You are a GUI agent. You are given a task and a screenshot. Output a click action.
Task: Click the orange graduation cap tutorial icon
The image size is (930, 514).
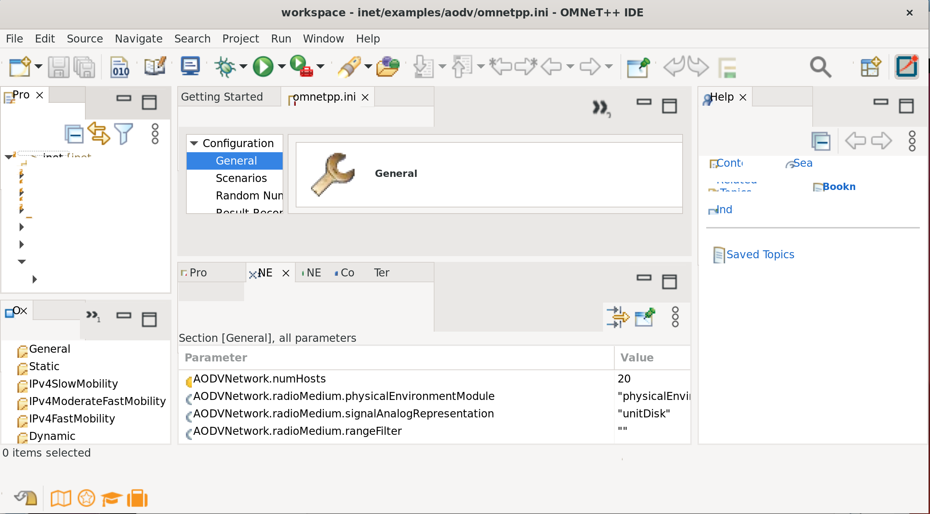point(111,498)
